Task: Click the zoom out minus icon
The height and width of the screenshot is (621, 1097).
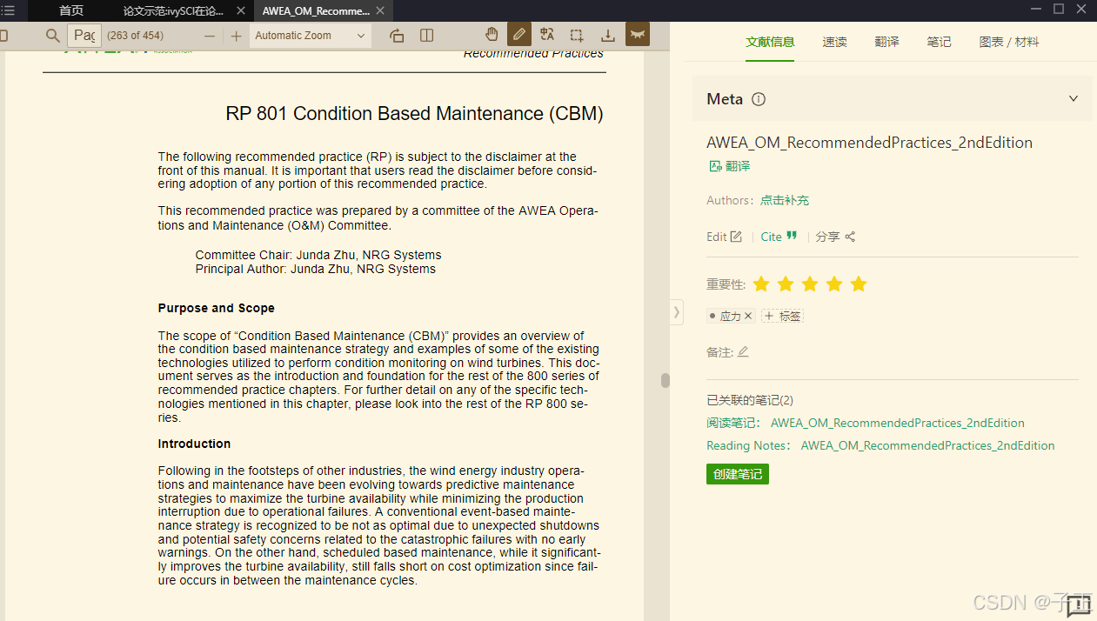Action: [x=210, y=36]
